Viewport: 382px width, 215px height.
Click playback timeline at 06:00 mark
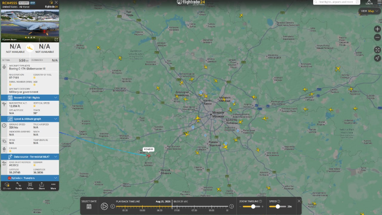pos(142,207)
